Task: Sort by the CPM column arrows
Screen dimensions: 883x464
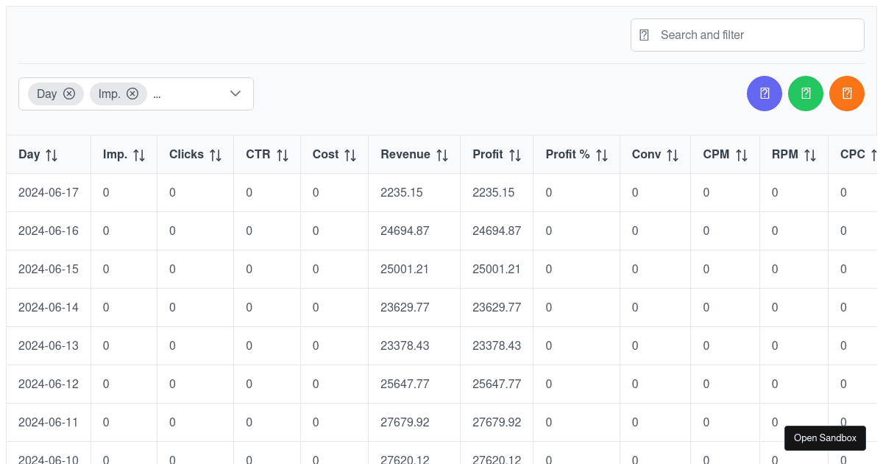Action: (x=743, y=154)
